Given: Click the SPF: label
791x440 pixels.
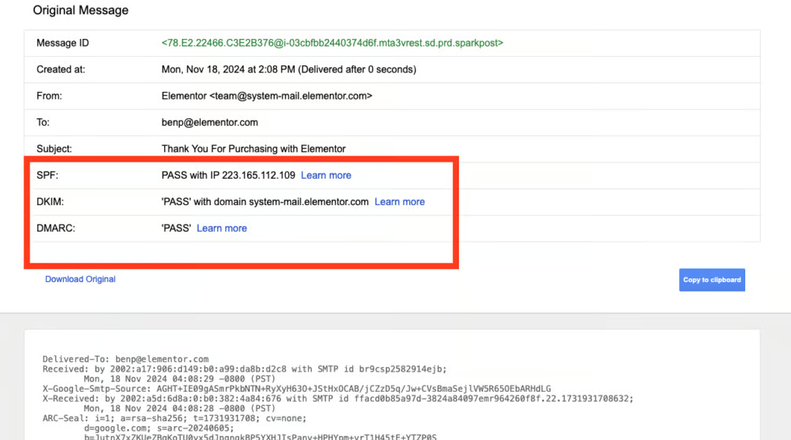Looking at the screenshot, I should (47, 176).
